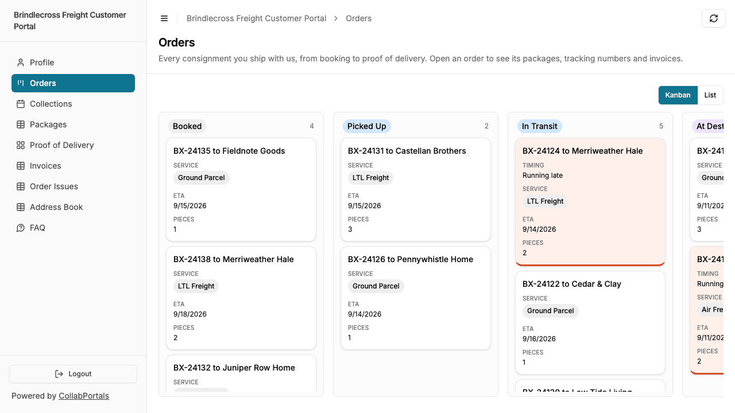Click ETA 9/16/2026 on BX-24122
This screenshot has height=413, width=735.
pyautogui.click(x=539, y=339)
